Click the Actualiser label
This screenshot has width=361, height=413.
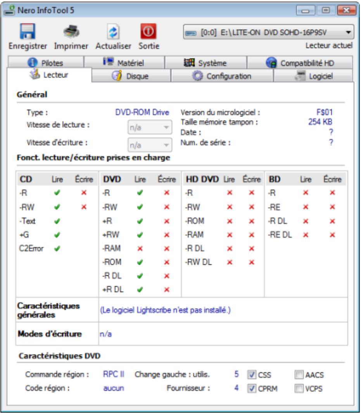pos(113,46)
